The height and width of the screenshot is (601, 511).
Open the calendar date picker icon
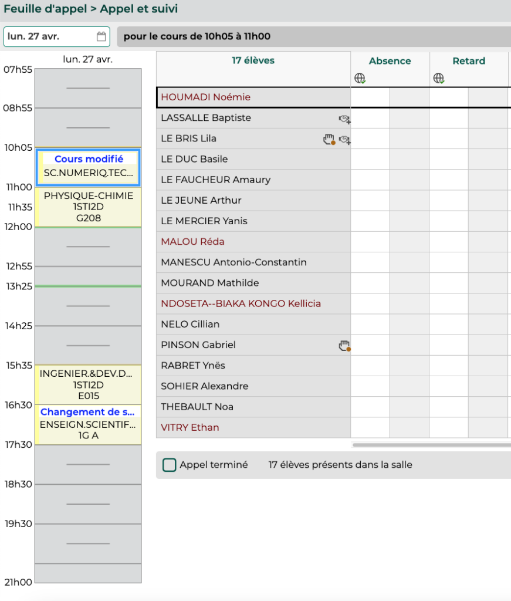[101, 36]
